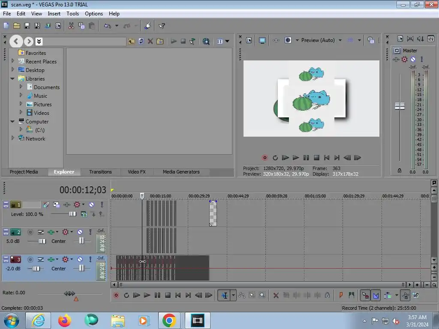Screen dimensions: 439x329
Task: Toggle Enable Snapping in timeline toolbar
Action: click(365, 295)
